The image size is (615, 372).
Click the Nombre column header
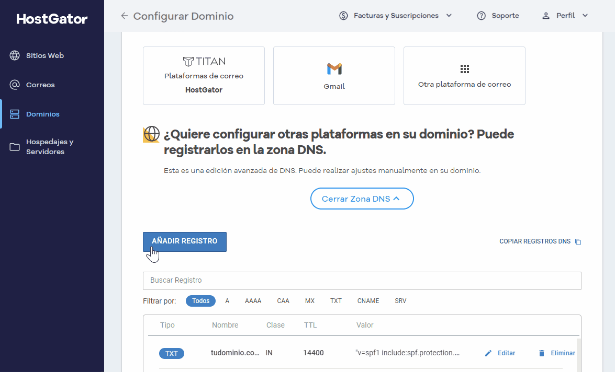click(225, 325)
